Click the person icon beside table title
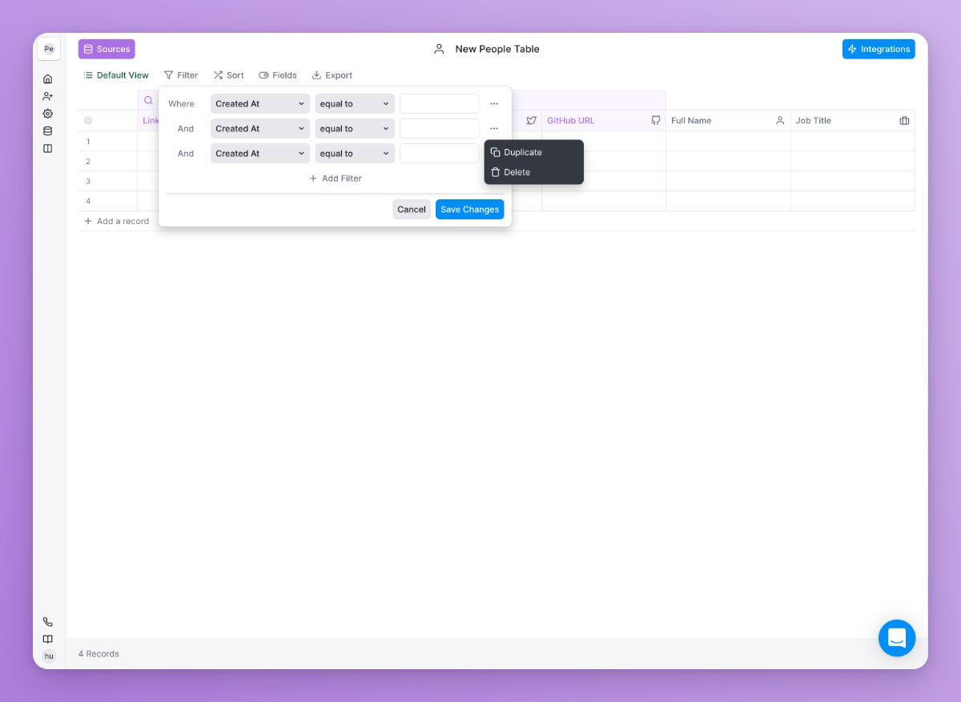The image size is (961, 702). 439,49
